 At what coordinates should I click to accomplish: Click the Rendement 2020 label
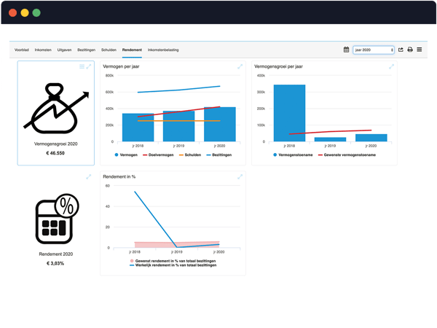point(56,254)
